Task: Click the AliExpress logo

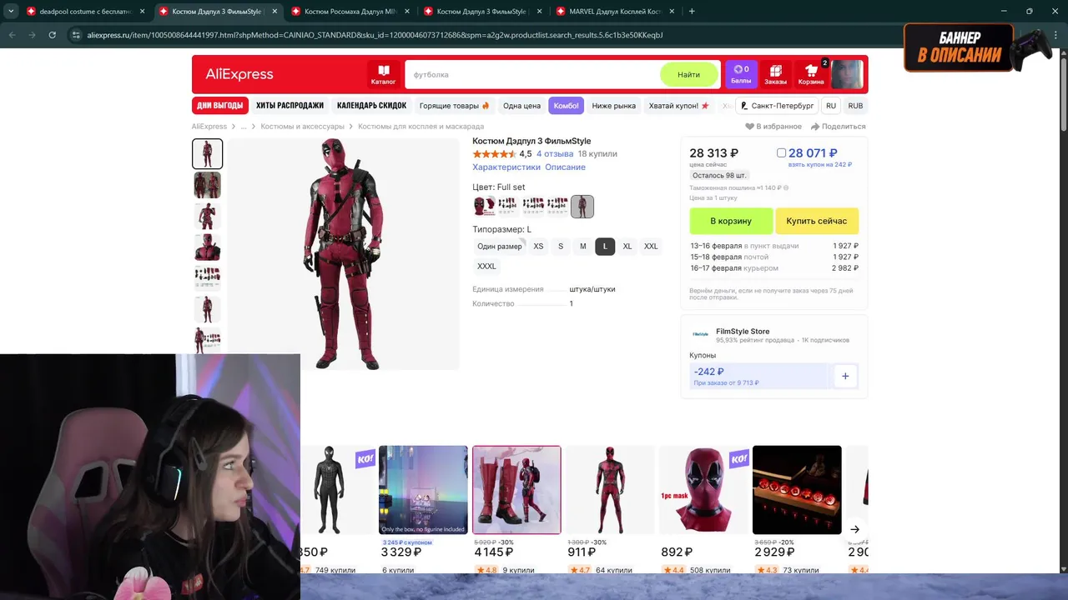Action: [239, 74]
